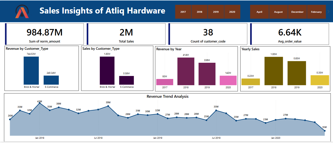Select the 984.87M Sum of norm_amount card

tap(44, 34)
